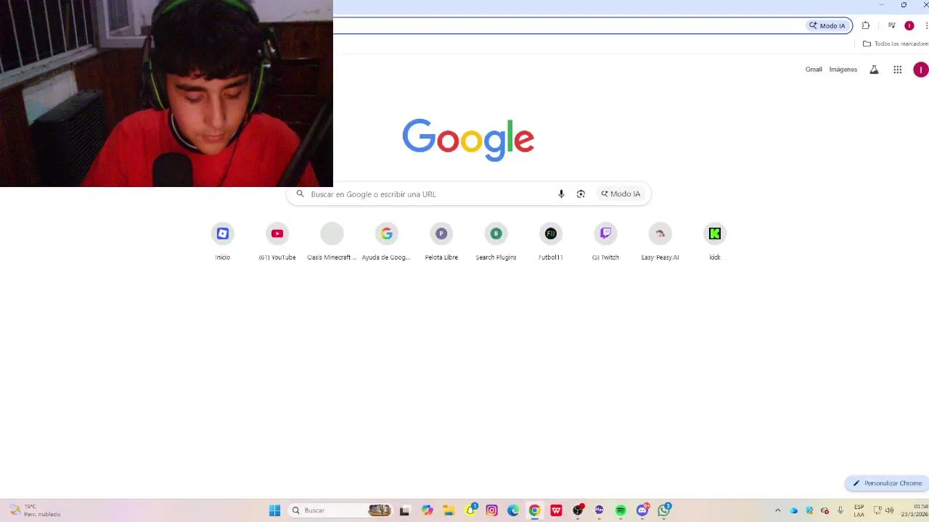The width and height of the screenshot is (929, 522).
Task: Expand the hidden system tray icons
Action: pos(778,510)
